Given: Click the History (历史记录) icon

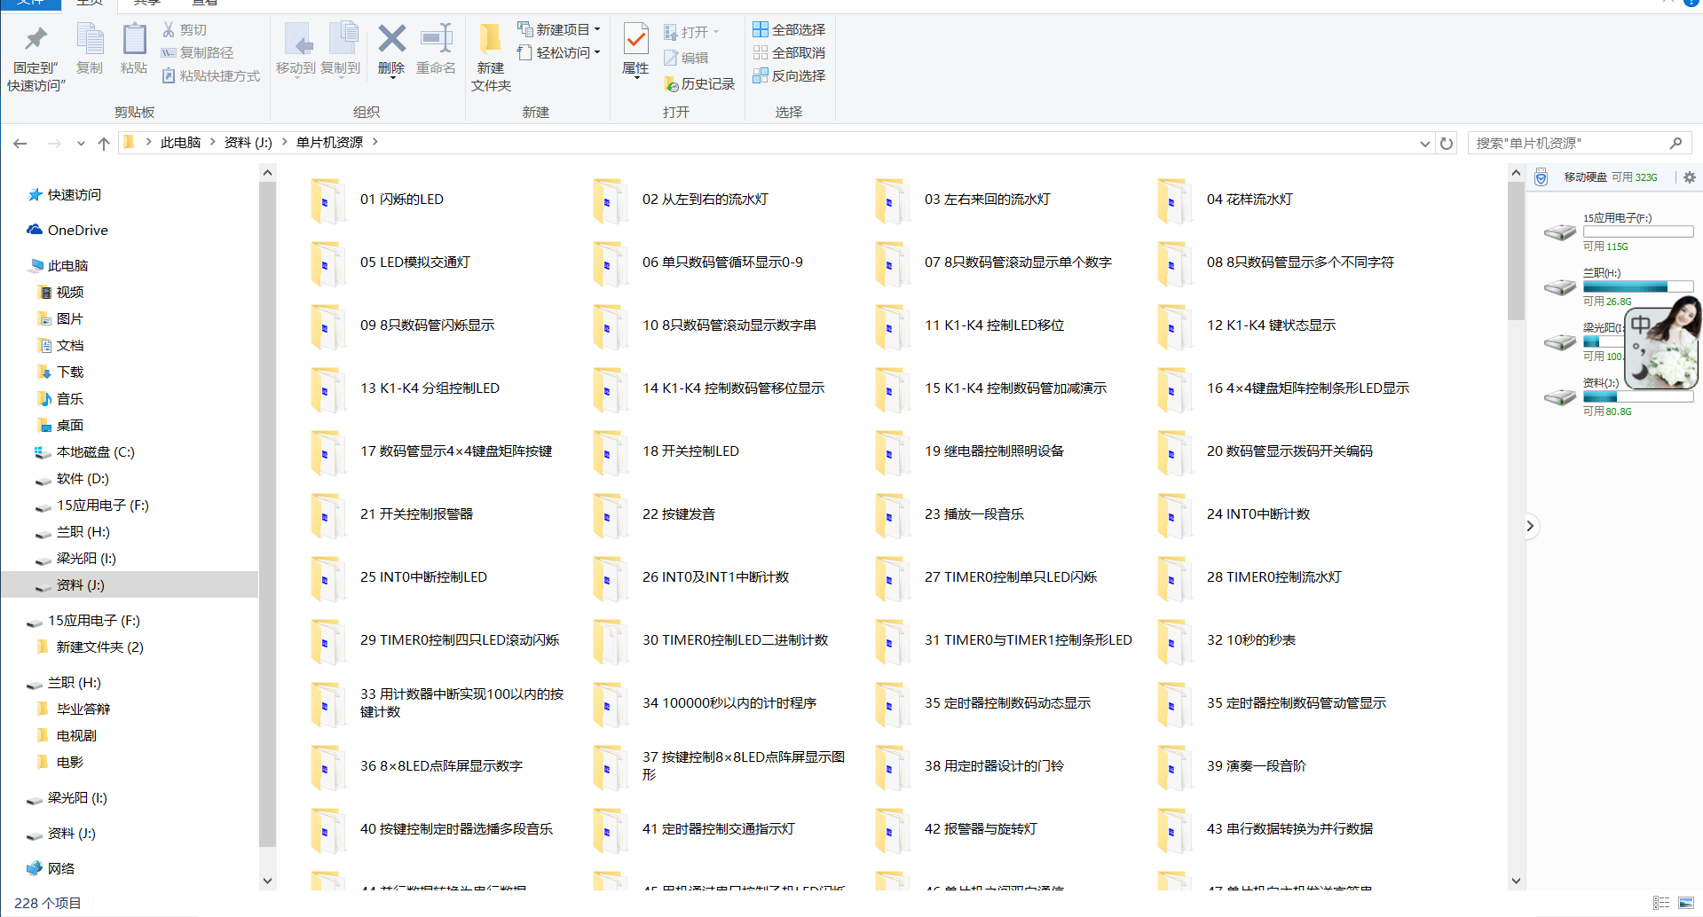Looking at the screenshot, I should (671, 83).
